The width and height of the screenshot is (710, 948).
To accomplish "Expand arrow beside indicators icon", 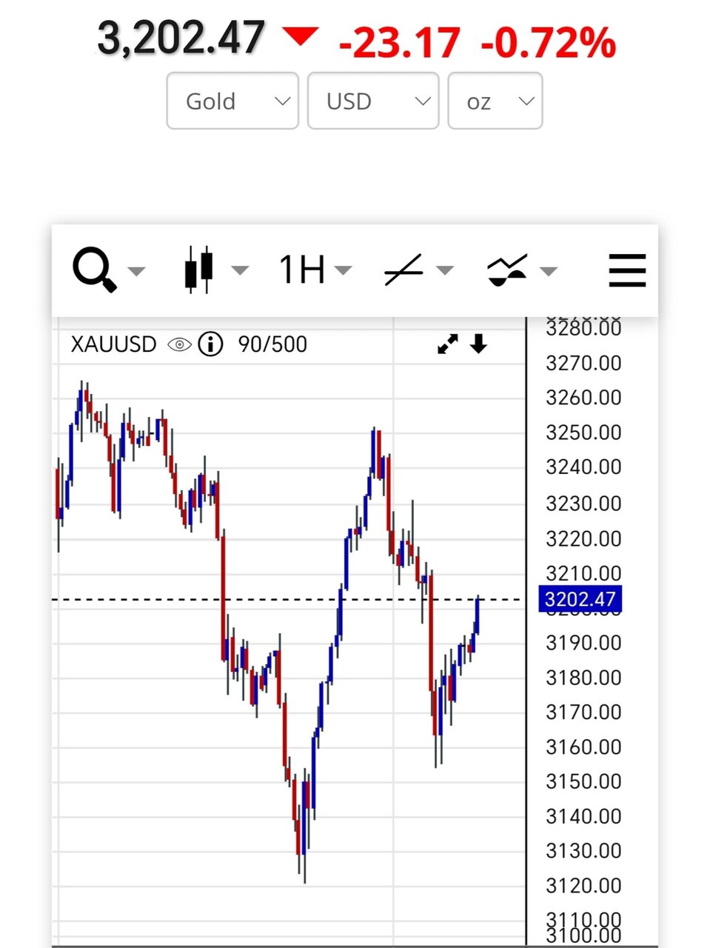I will pos(549,271).
